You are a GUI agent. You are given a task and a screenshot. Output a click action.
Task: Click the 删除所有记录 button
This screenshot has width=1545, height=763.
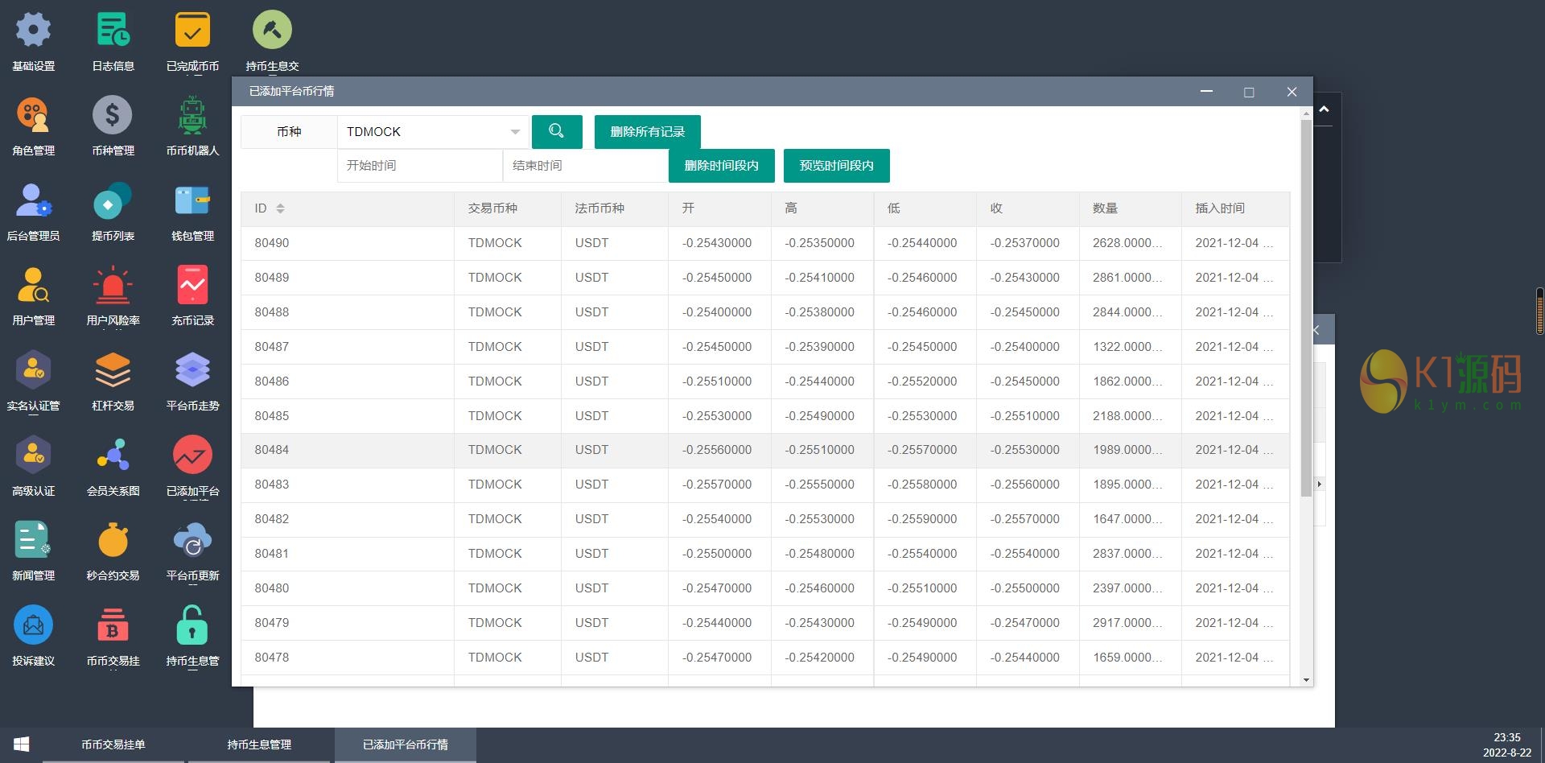point(647,132)
